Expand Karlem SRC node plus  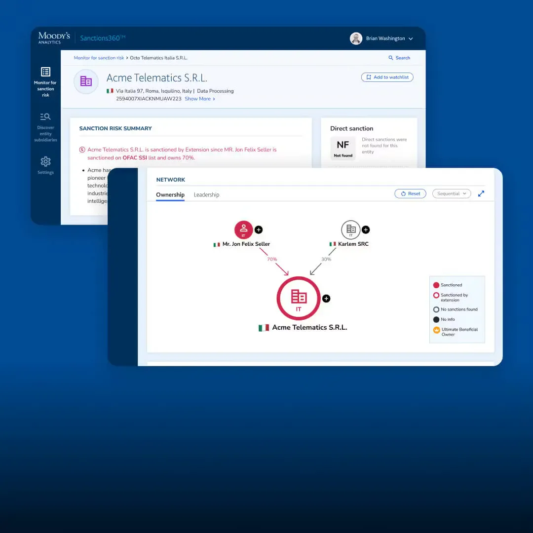(366, 230)
